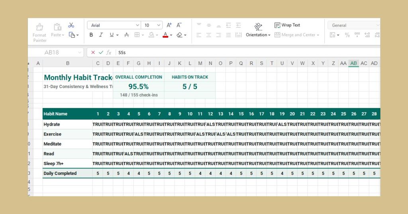Apply comma style (000) format
This screenshot has width=408, height=214.
coord(357,35)
